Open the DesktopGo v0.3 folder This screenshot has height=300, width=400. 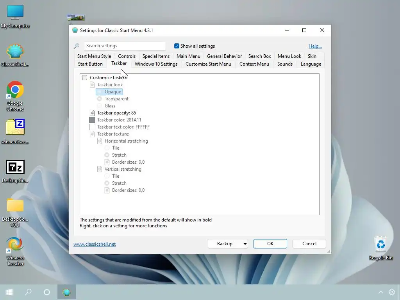15,213
